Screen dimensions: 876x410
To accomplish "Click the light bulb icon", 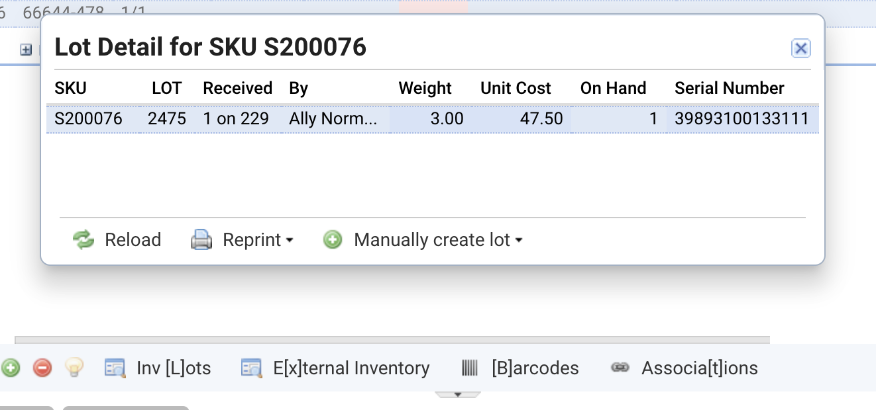I will click(74, 368).
